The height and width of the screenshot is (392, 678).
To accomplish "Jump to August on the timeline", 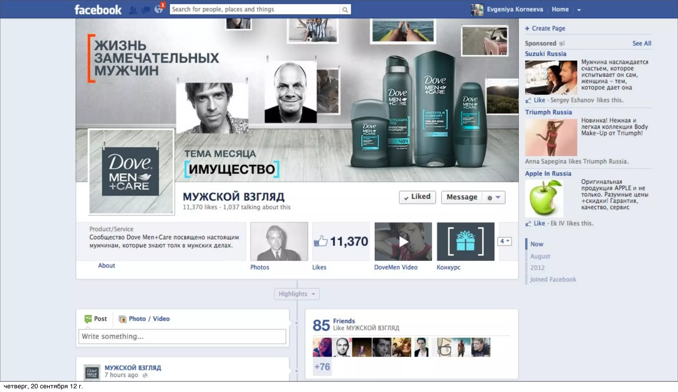I will point(540,256).
